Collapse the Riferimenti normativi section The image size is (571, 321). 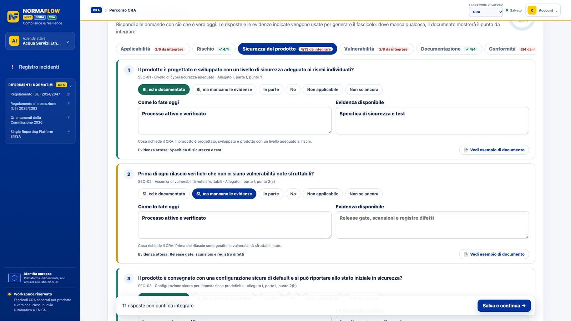pos(71,86)
